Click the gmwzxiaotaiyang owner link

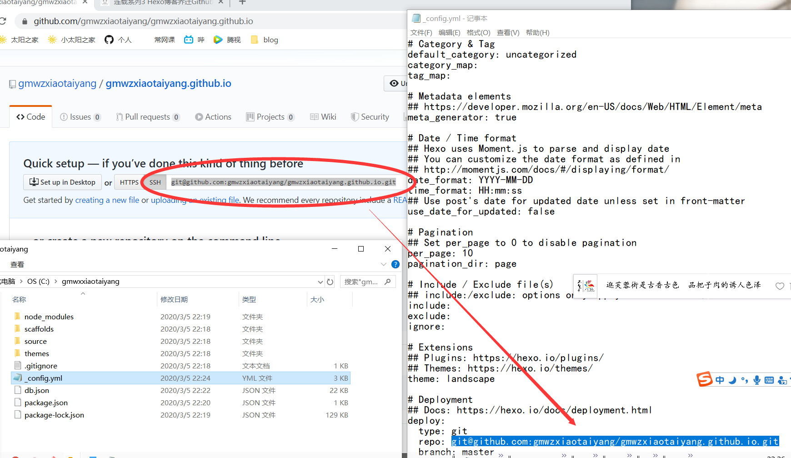coord(57,84)
